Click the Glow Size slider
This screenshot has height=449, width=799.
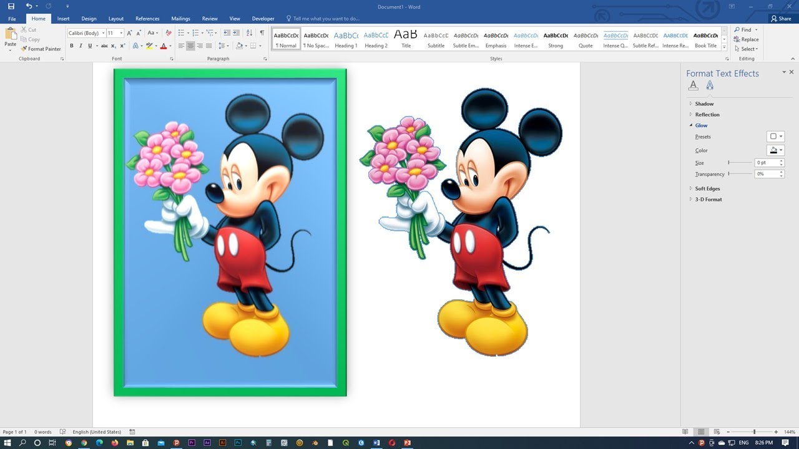(x=740, y=163)
